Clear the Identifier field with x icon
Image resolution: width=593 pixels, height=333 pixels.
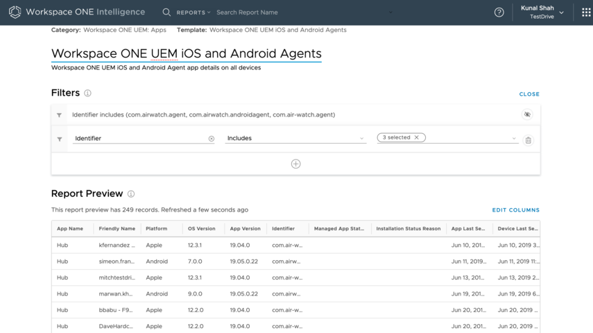pyautogui.click(x=212, y=139)
